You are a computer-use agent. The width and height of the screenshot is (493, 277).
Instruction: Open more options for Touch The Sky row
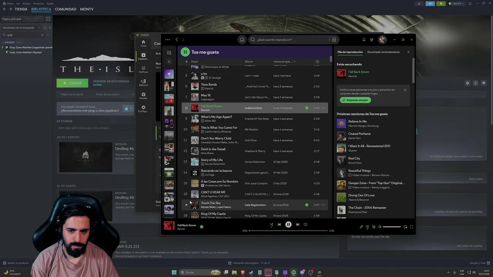point(324,205)
